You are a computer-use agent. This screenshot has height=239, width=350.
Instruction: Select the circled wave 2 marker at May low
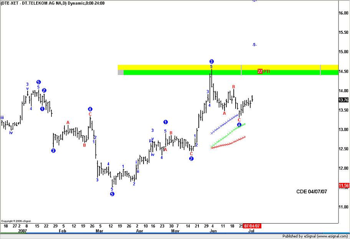pos(191,159)
